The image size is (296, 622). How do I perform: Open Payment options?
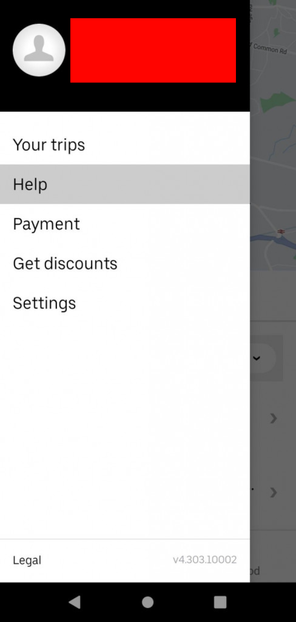tap(46, 224)
